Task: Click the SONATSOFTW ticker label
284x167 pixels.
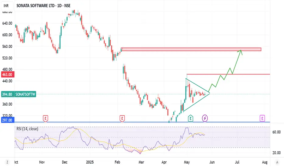Action: [25, 94]
